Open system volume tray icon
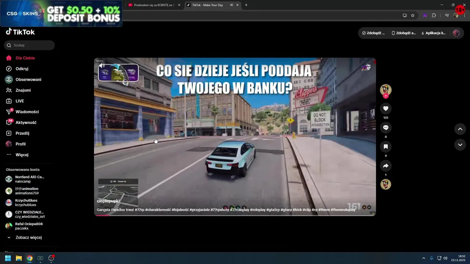The width and height of the screenshot is (470, 264). pos(445,258)
